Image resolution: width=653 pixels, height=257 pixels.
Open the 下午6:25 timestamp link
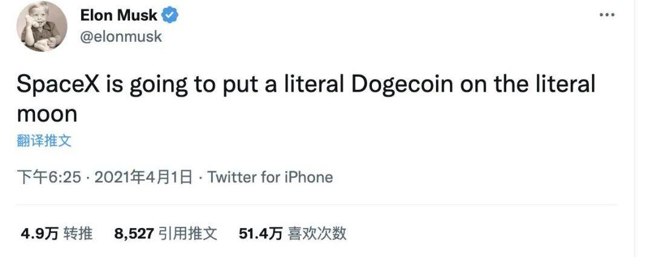pyautogui.click(x=49, y=177)
